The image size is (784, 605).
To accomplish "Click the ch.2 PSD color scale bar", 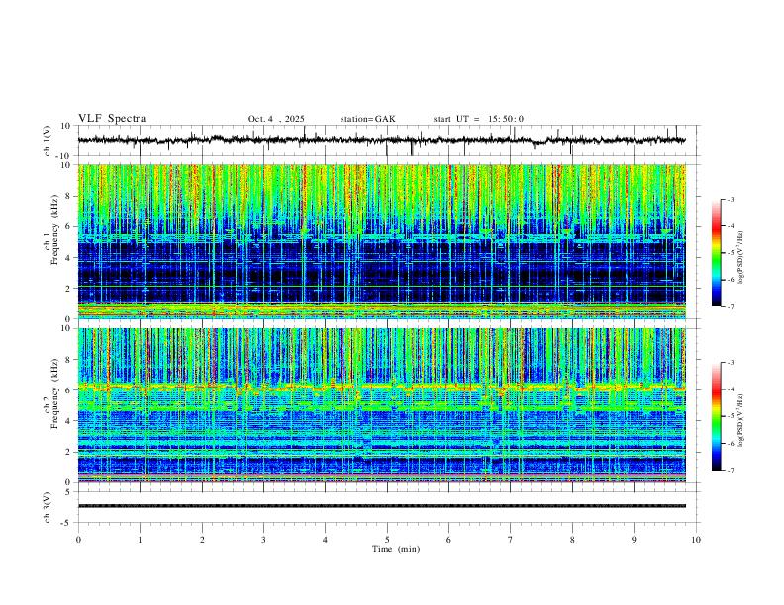I will tap(716, 416).
